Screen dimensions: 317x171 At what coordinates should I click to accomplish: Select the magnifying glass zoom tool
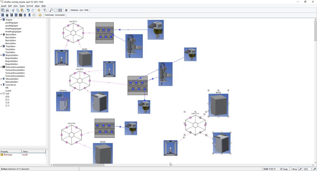point(51,10)
